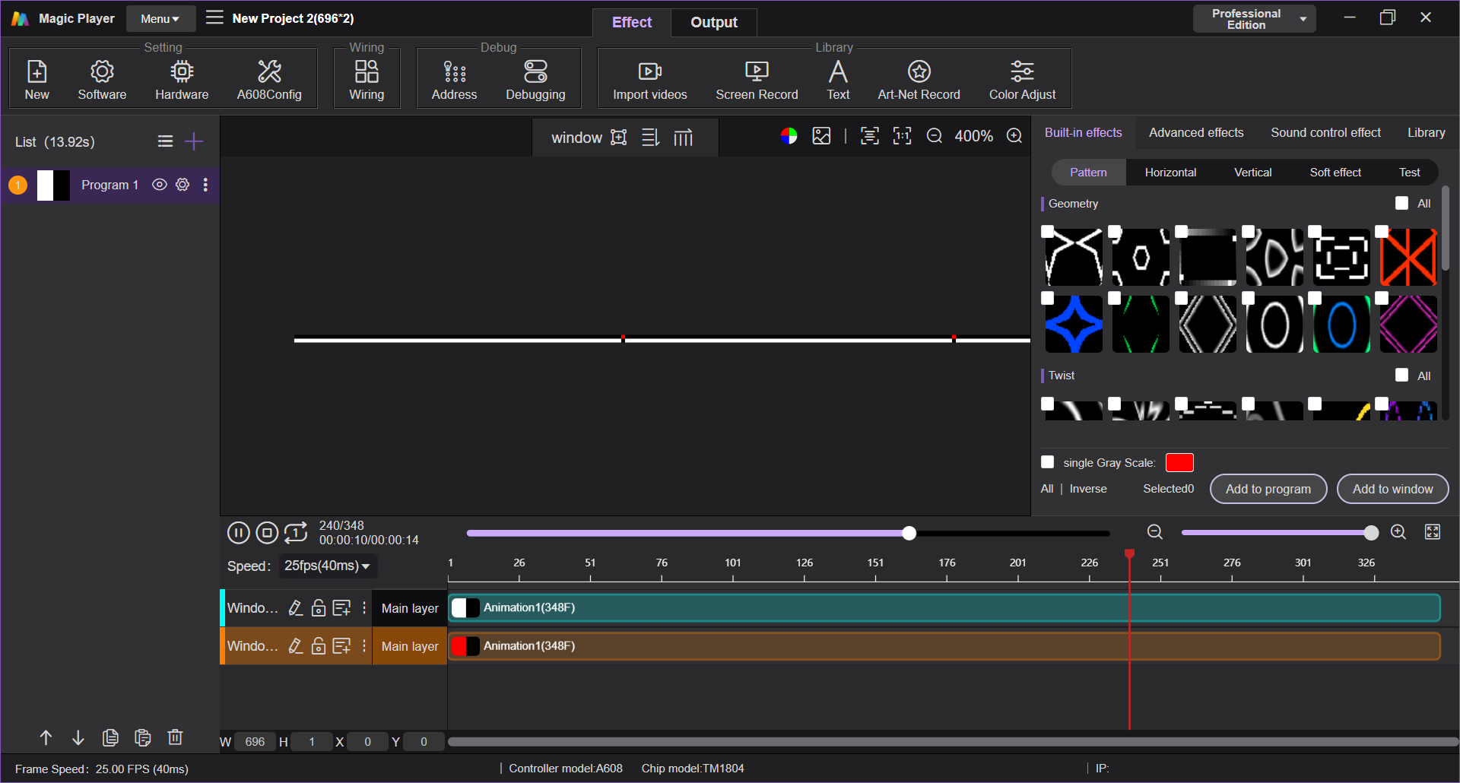Click the fit-timeline fullscreen icon
This screenshot has height=783, width=1460.
click(x=1433, y=532)
